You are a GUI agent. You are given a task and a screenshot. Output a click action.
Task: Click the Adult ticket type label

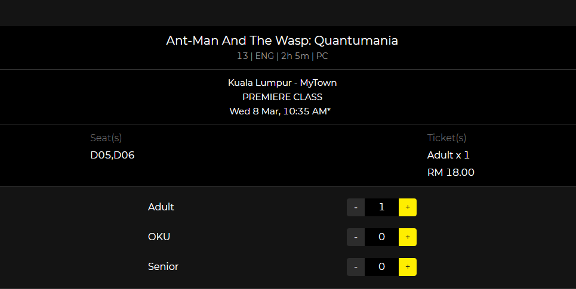pos(161,207)
